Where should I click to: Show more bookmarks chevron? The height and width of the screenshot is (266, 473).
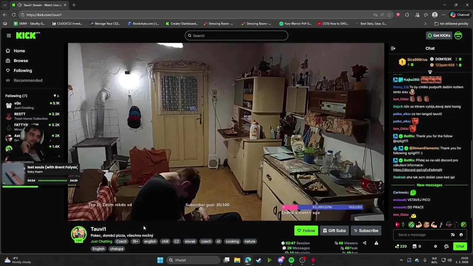[425, 24]
